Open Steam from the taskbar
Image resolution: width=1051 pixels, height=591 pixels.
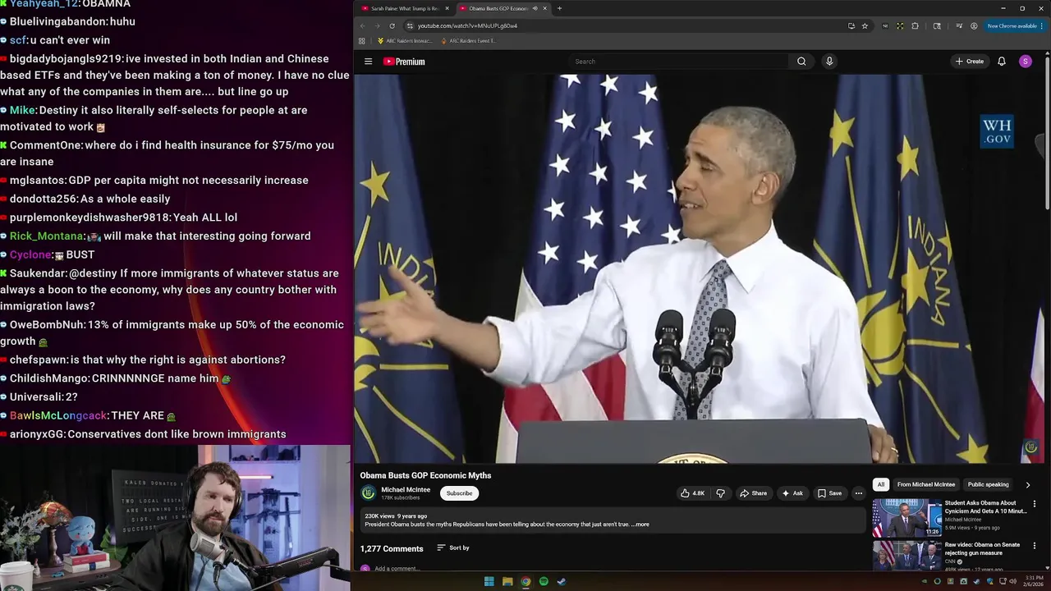pyautogui.click(x=562, y=581)
